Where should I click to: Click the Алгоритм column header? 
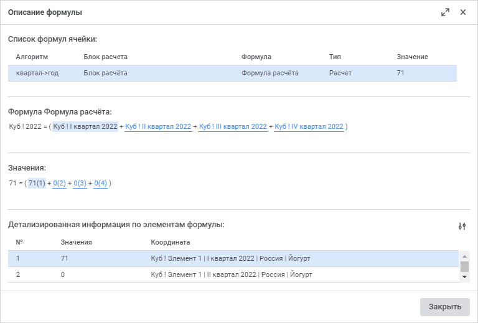point(32,57)
